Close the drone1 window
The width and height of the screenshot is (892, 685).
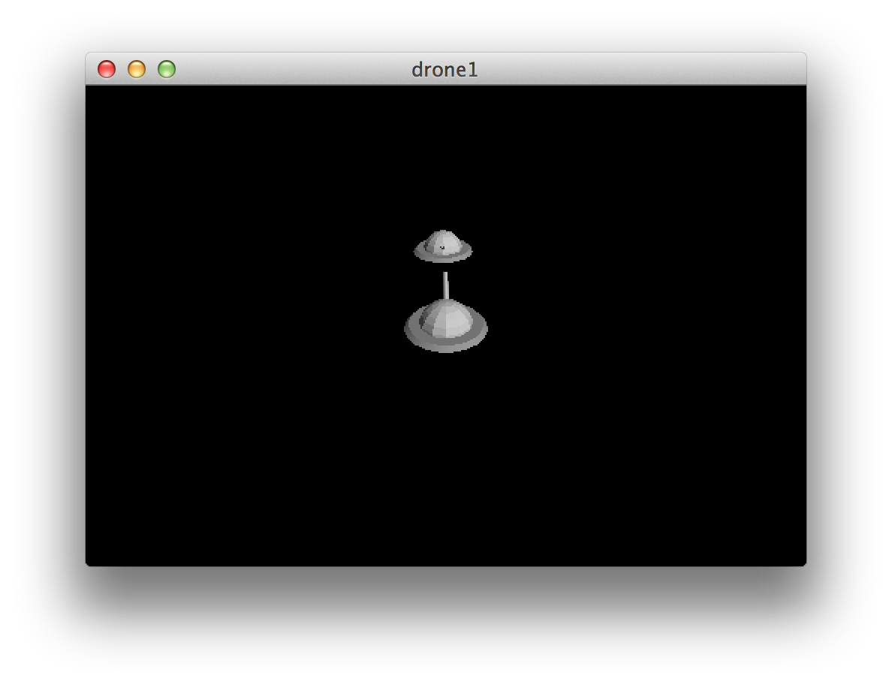point(107,69)
